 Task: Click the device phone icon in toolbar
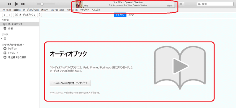40,15
